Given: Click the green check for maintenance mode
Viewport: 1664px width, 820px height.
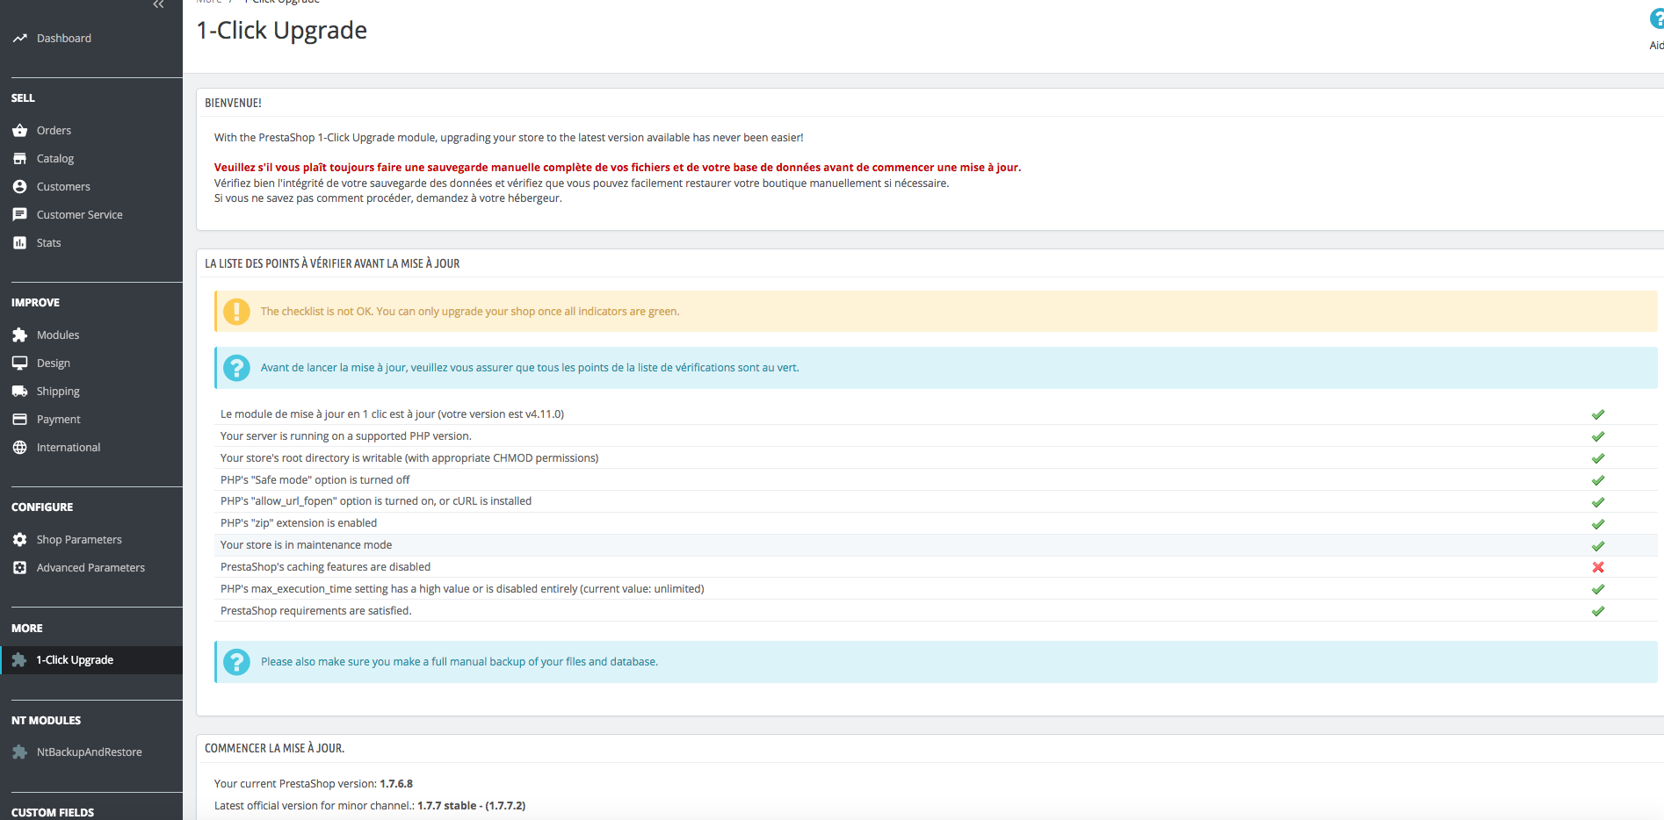Looking at the screenshot, I should pyautogui.click(x=1598, y=546).
